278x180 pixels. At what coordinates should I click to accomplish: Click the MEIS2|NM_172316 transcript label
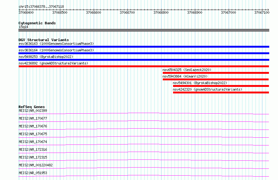click(33, 149)
